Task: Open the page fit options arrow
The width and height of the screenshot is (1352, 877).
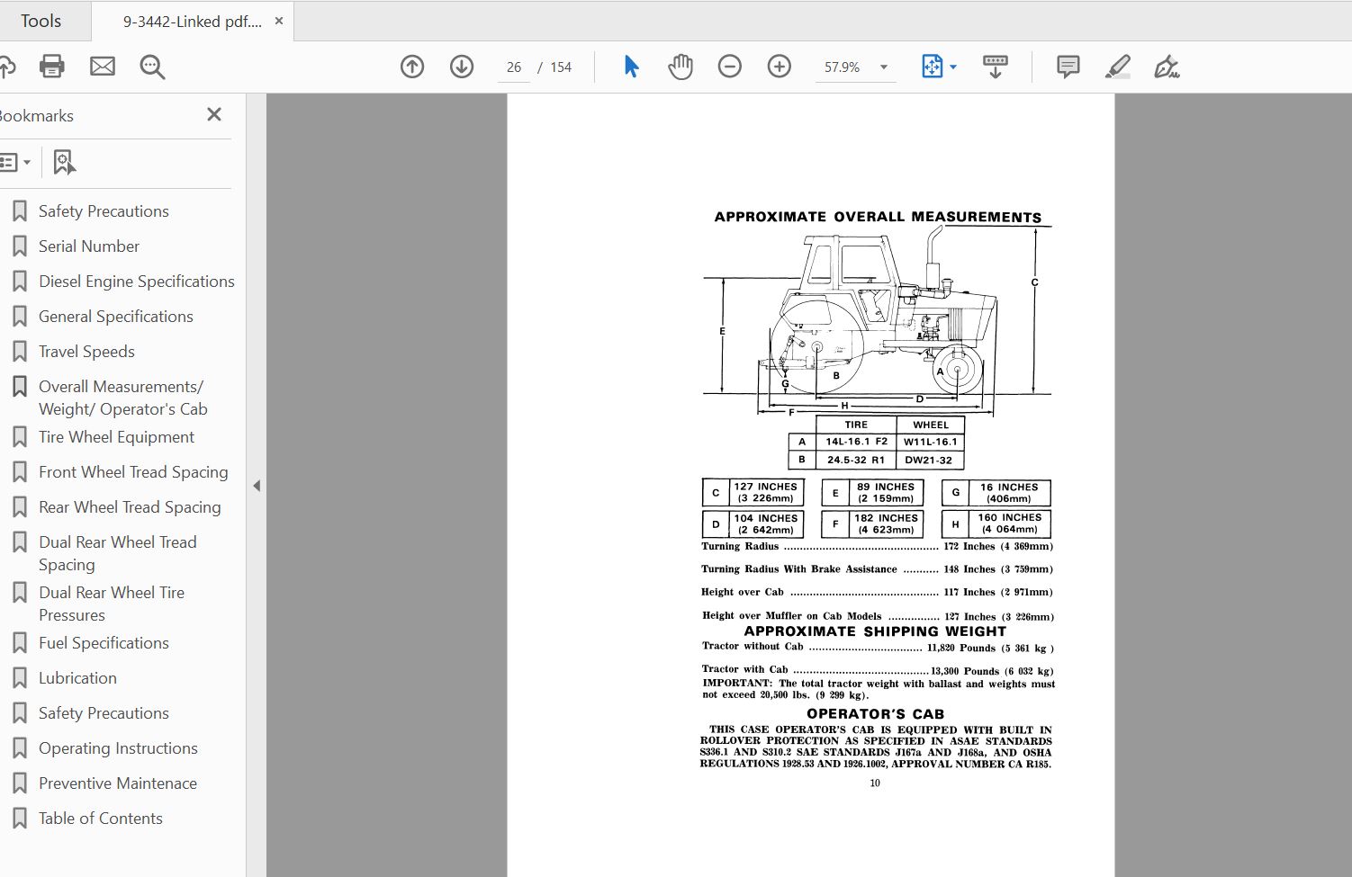Action: click(951, 66)
